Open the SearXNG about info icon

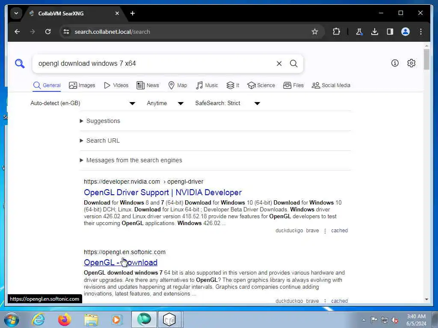coord(395,63)
